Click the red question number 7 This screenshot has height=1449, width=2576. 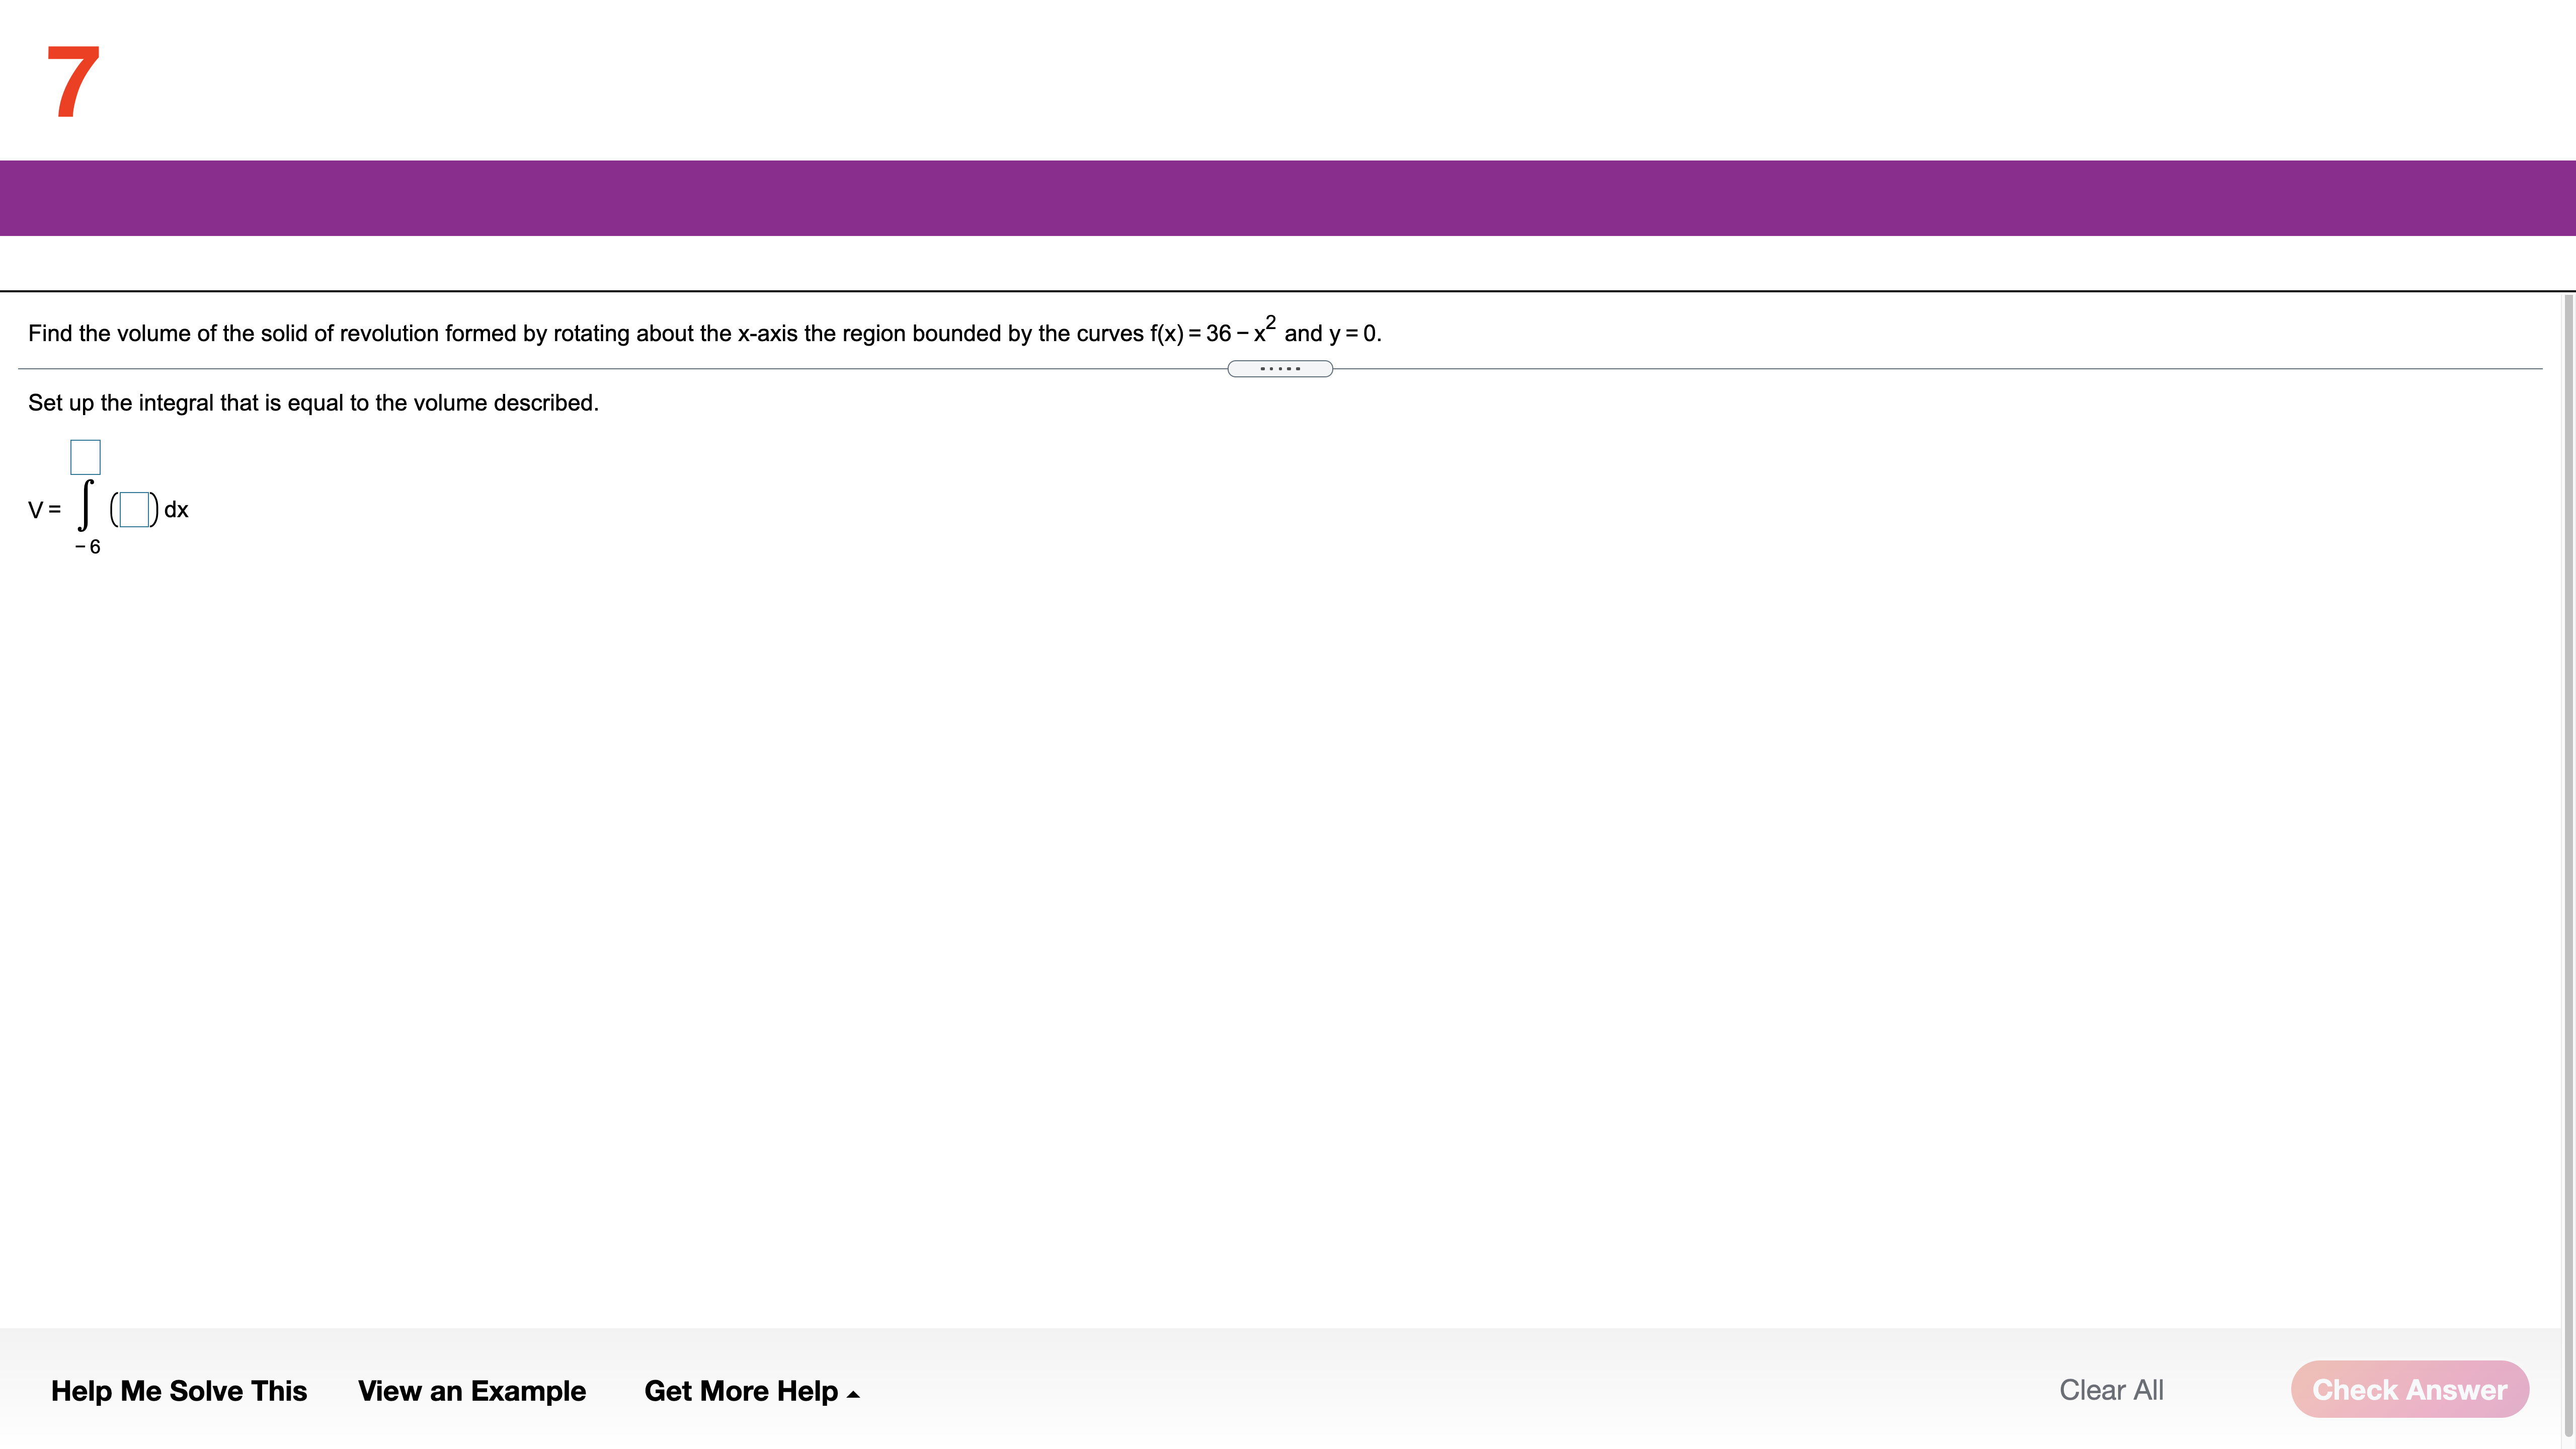click(x=73, y=82)
